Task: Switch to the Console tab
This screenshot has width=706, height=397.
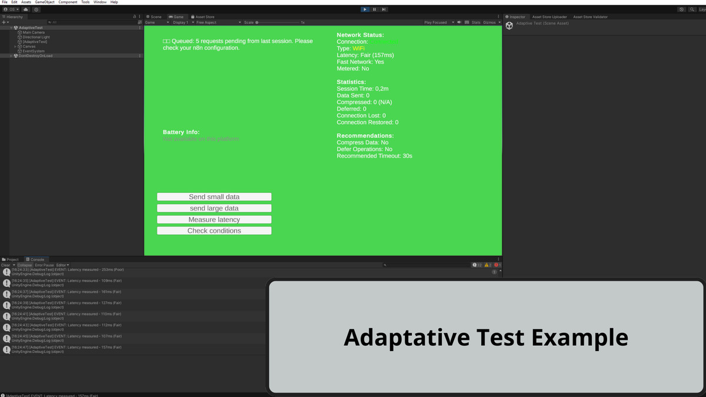Action: click(35, 259)
